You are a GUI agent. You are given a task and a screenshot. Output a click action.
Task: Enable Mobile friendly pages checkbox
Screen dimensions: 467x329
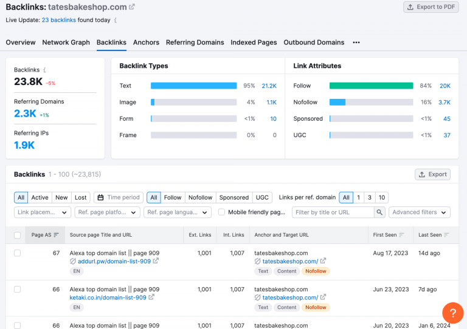[x=221, y=212]
